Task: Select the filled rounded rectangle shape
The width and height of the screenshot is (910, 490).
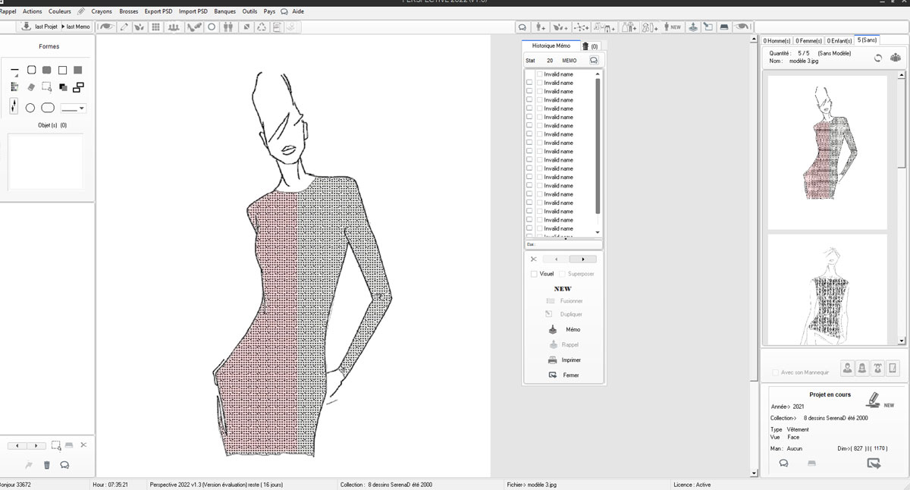Action: 47,70
